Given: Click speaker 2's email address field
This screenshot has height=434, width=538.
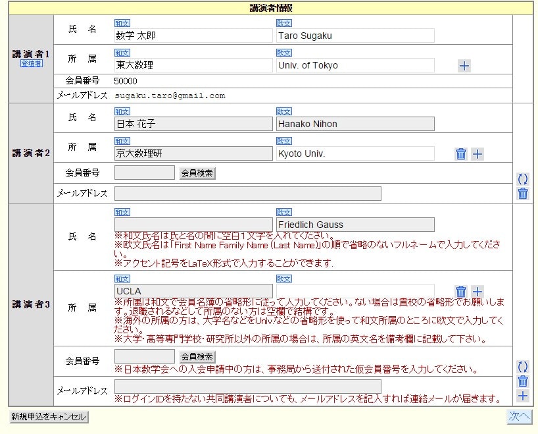Looking at the screenshot, I should pyautogui.click(x=247, y=194).
